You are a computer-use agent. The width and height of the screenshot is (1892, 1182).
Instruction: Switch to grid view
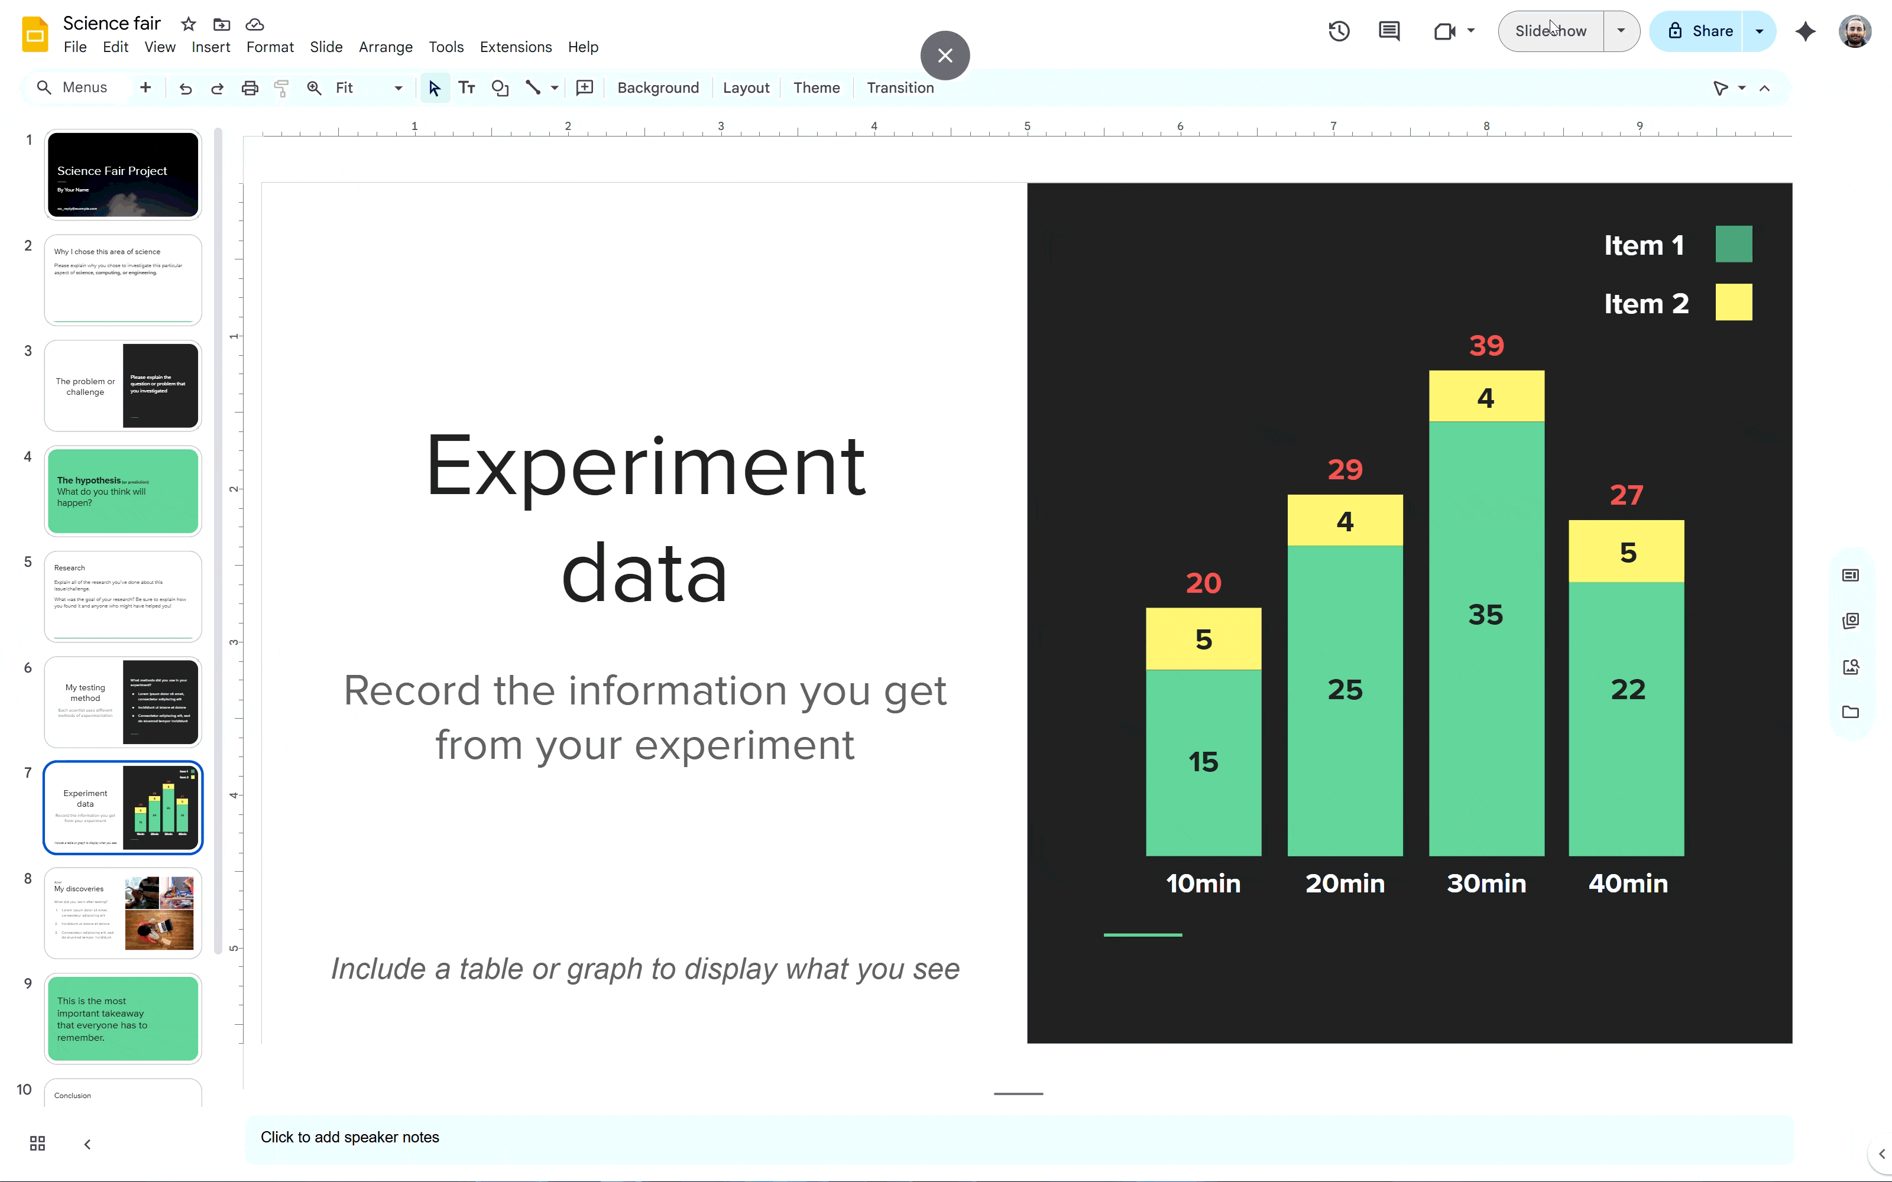(x=37, y=1144)
